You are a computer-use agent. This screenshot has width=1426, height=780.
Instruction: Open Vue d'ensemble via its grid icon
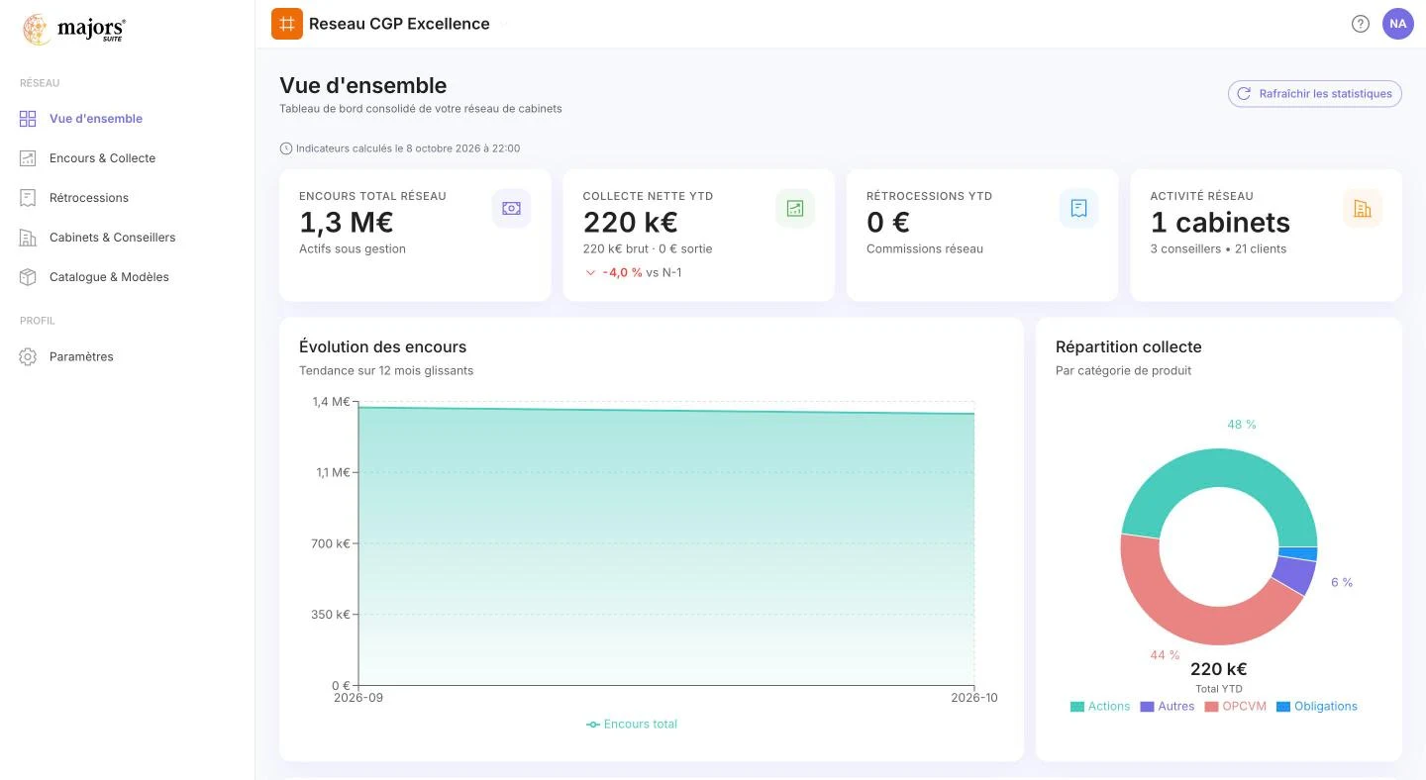pyautogui.click(x=28, y=119)
